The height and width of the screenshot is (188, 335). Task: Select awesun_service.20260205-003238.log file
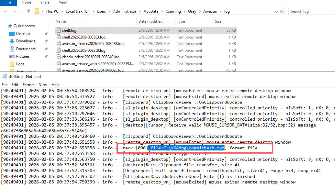[x=93, y=44]
